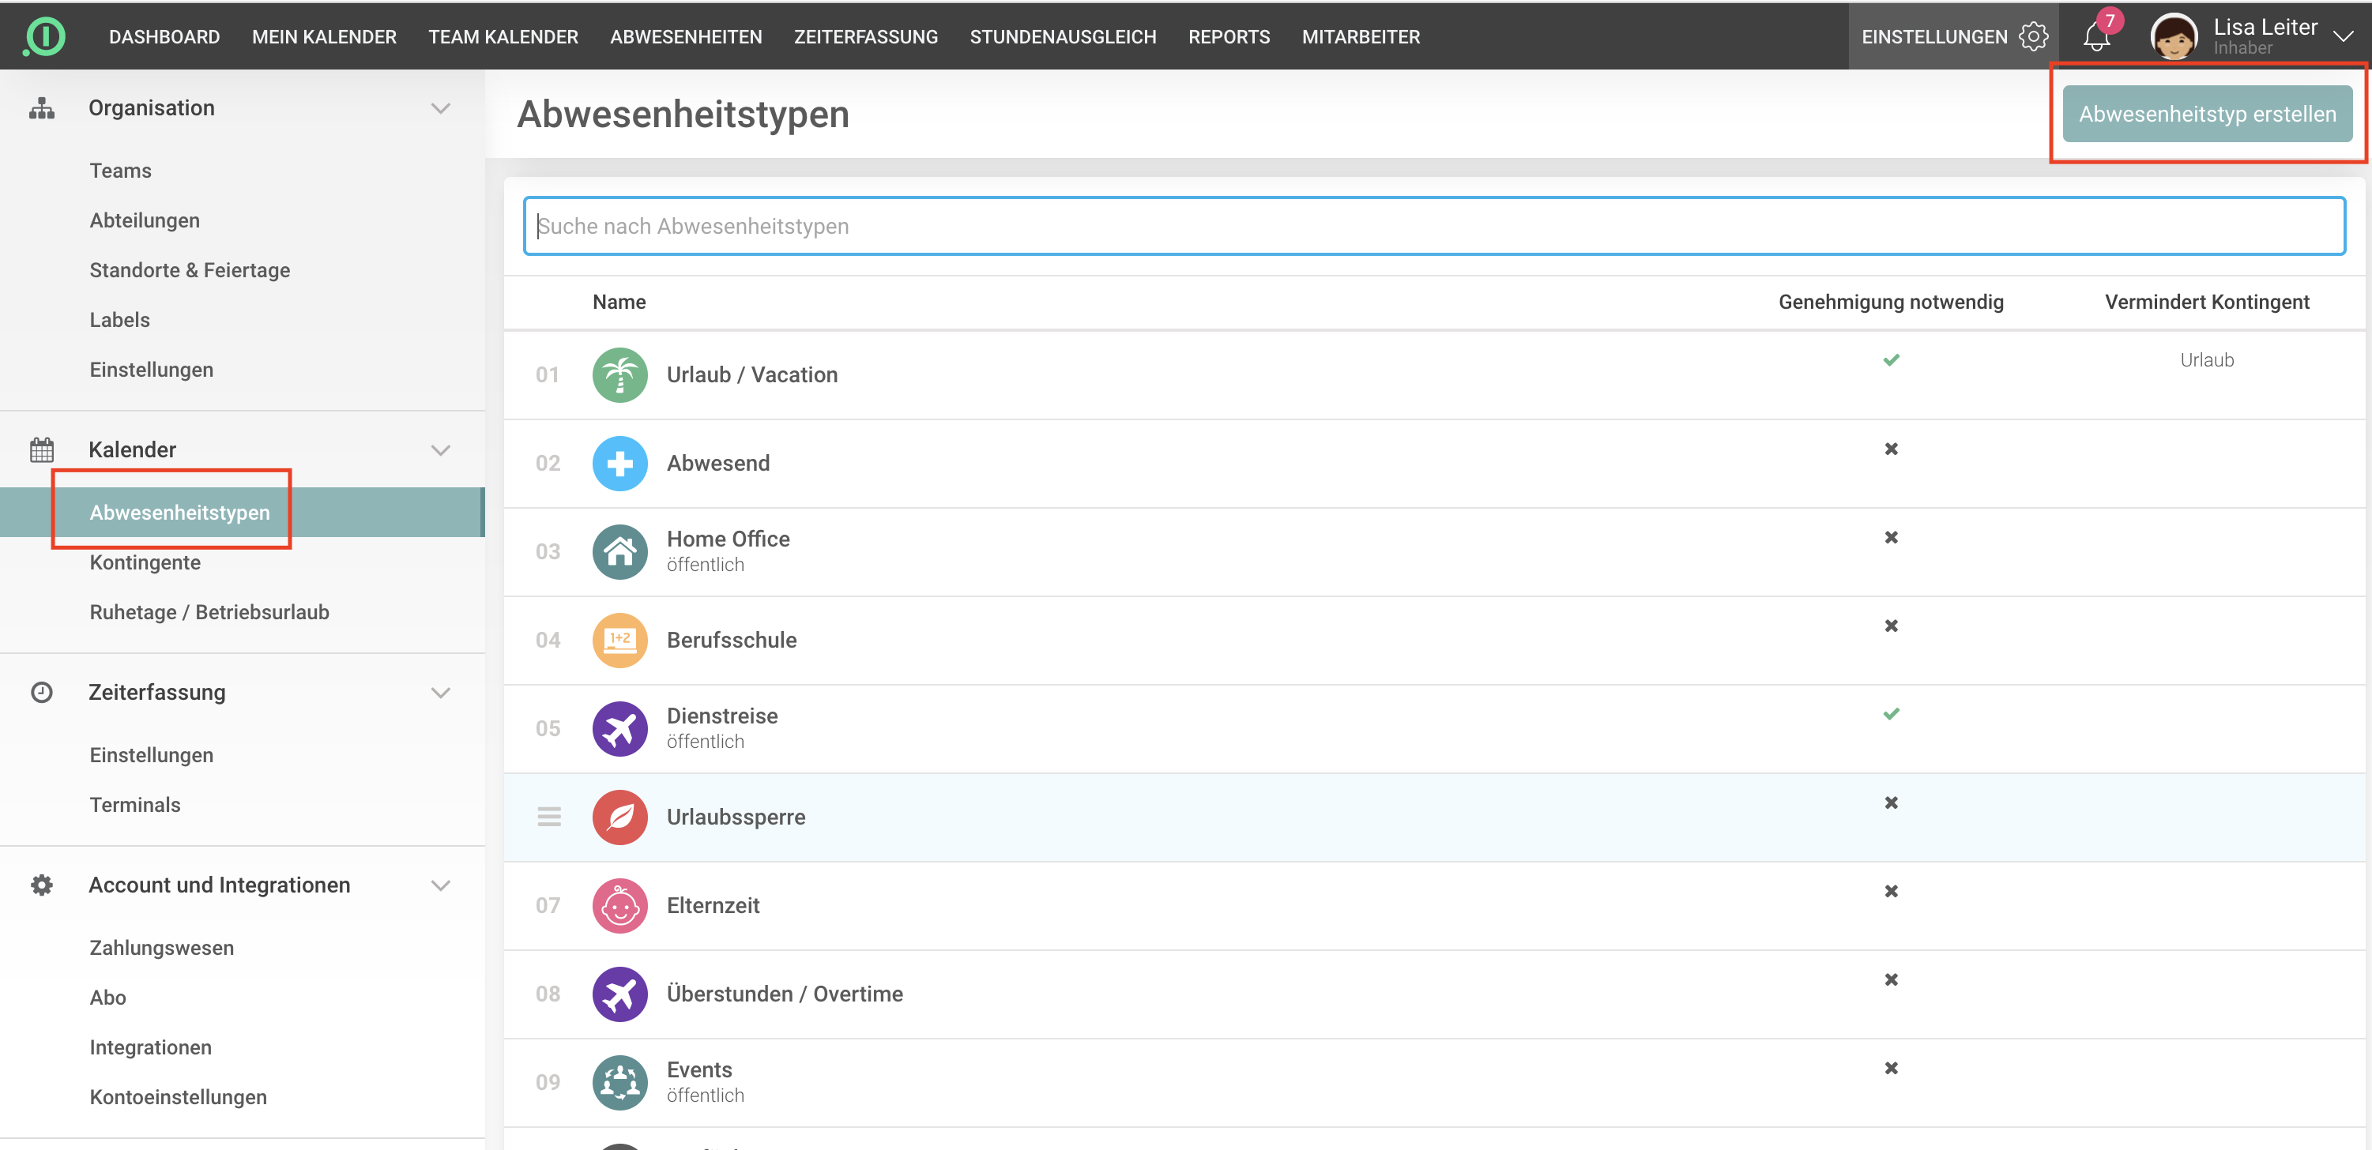Click the purple Dienstreise airplane icon
This screenshot has width=2372, height=1150.
pyautogui.click(x=619, y=728)
